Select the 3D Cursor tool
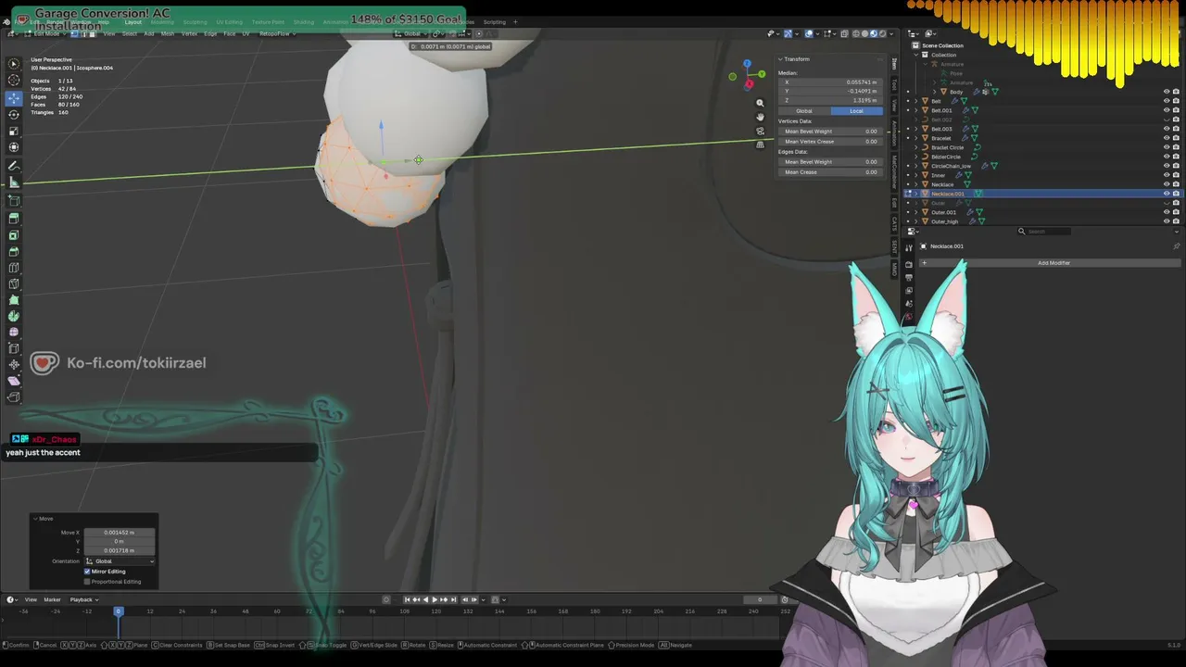Image resolution: width=1186 pixels, height=667 pixels. [14, 81]
